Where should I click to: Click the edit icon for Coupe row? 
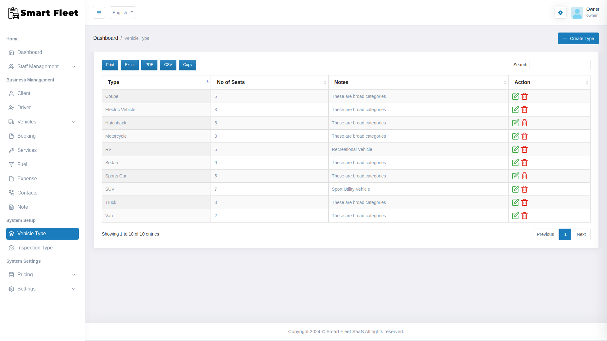[x=515, y=96]
